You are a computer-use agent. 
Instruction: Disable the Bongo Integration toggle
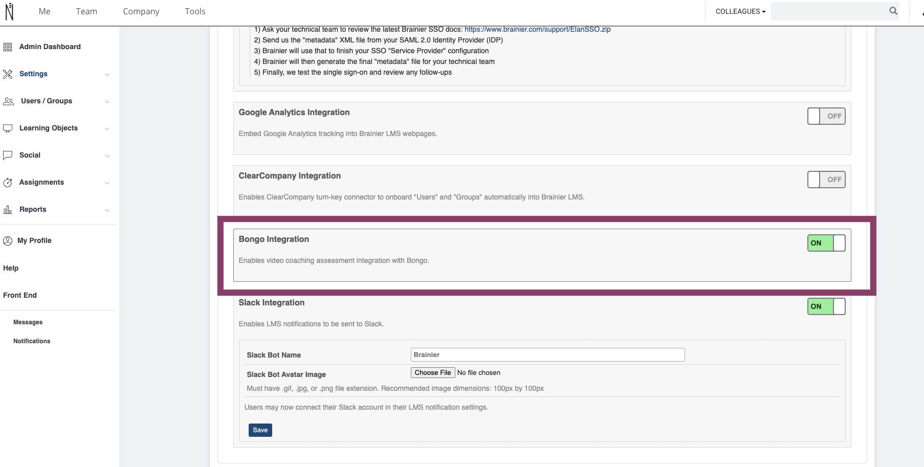click(826, 243)
